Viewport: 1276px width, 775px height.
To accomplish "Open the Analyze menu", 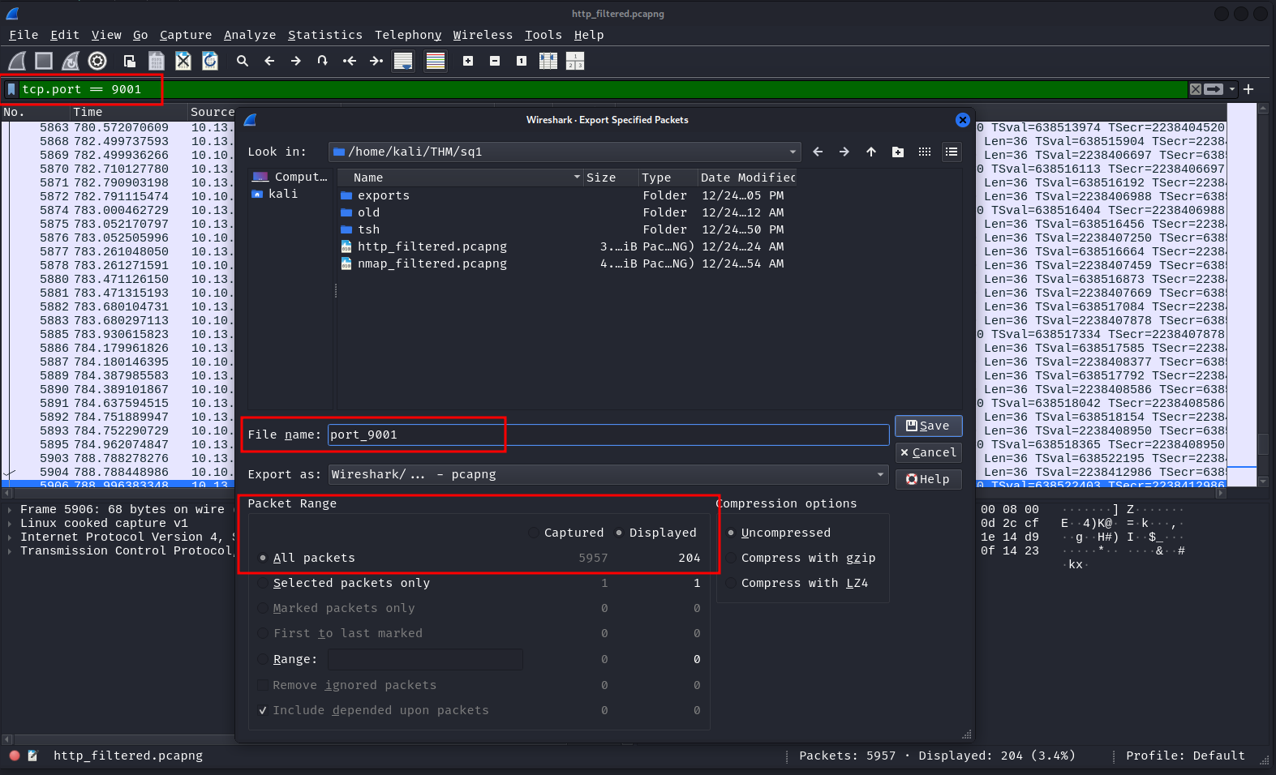I will [249, 35].
